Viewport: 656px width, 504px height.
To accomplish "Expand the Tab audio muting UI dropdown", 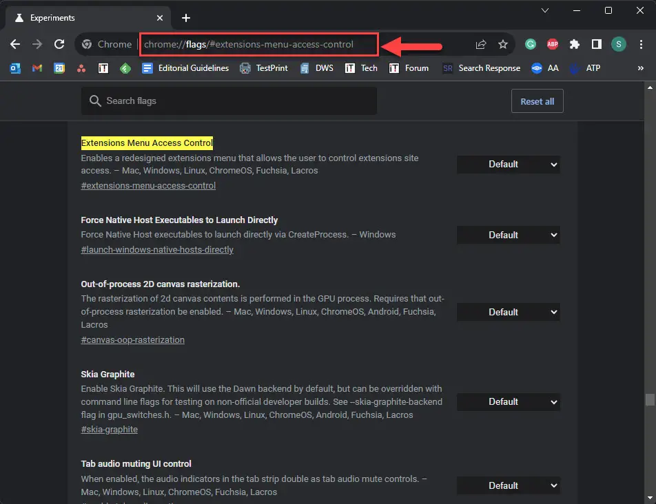I will click(x=509, y=485).
